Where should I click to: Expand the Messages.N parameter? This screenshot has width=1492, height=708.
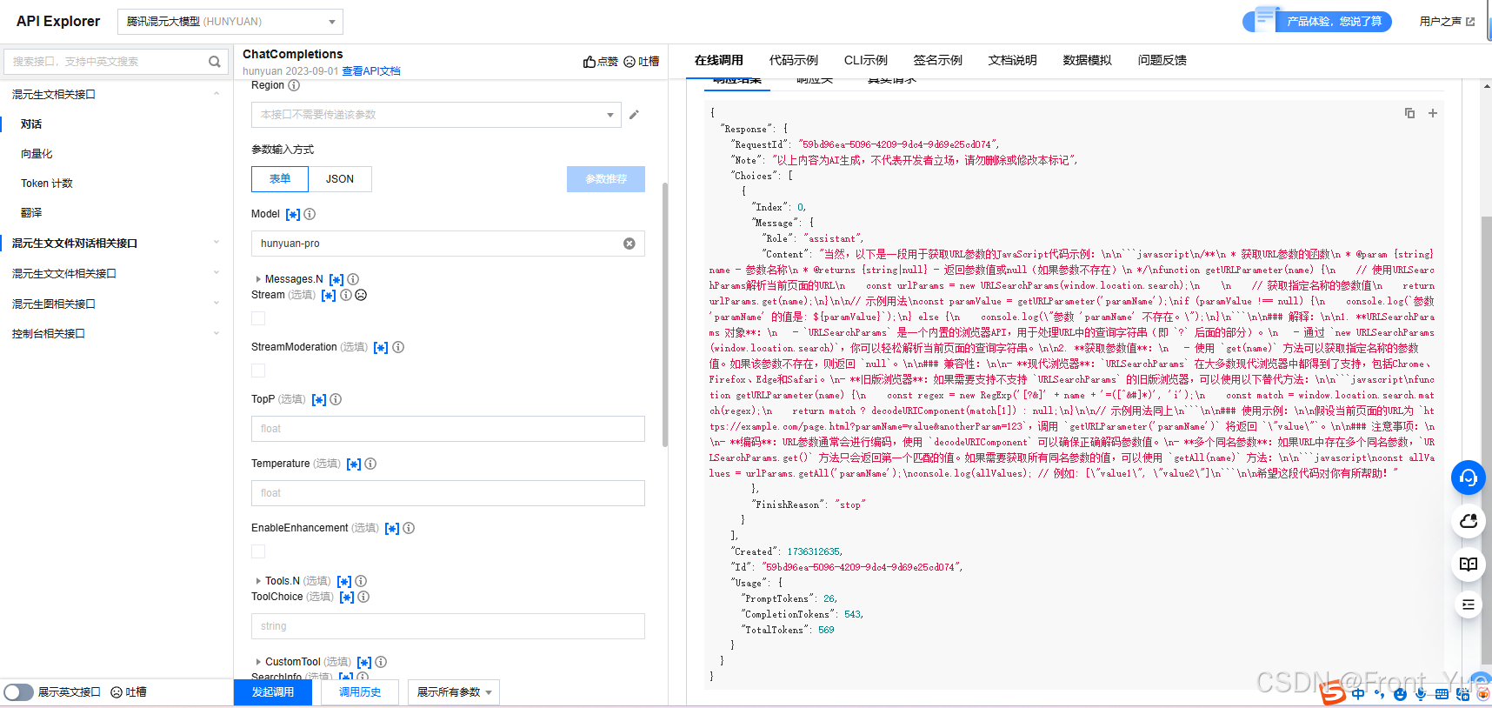(258, 279)
